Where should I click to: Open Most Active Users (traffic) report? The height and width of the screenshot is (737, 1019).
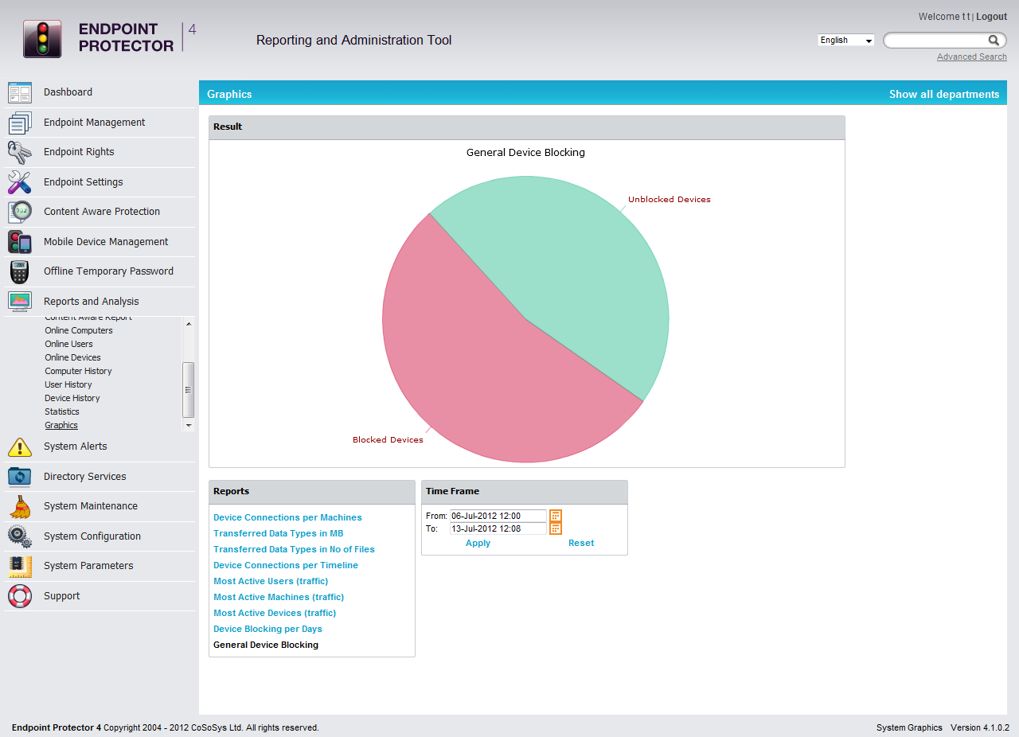coord(271,581)
